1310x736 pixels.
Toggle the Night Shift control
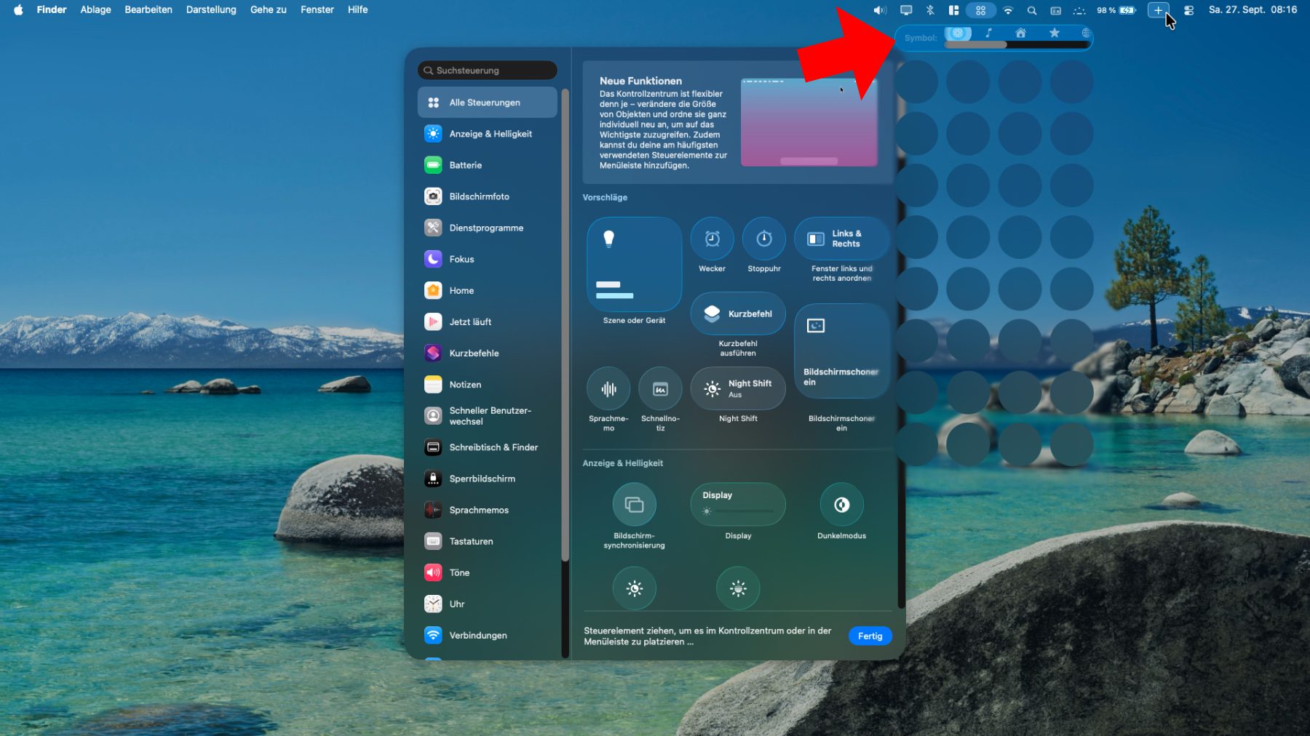click(x=738, y=389)
